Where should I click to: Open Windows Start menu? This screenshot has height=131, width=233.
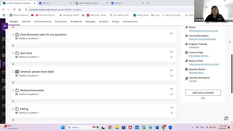(x=63, y=128)
